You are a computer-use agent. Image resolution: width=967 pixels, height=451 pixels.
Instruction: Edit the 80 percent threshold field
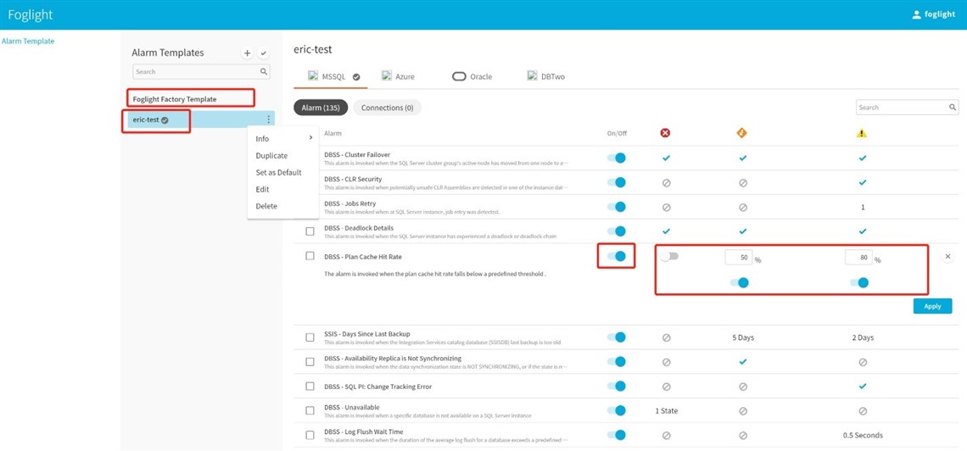858,258
